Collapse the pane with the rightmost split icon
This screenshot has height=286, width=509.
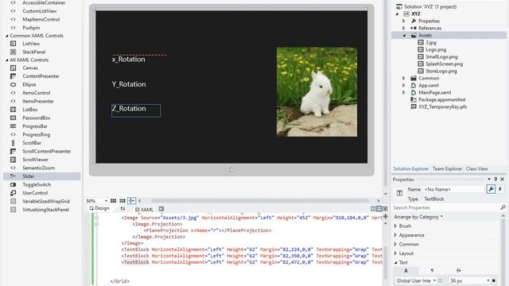pos(385,209)
